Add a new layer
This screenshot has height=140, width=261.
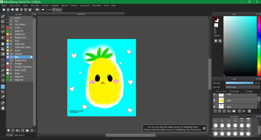point(215,111)
